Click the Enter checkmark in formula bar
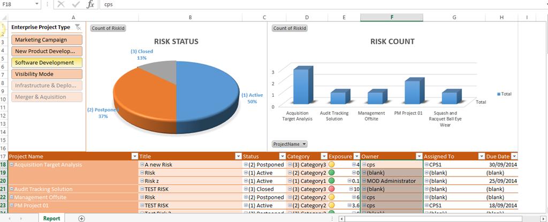548x222 pixels. [x=75, y=4]
